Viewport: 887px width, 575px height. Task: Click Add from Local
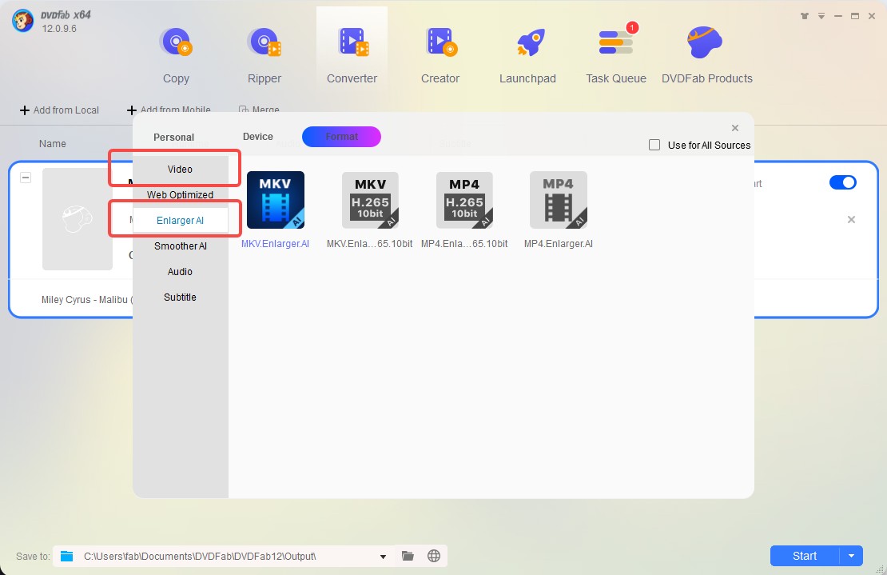(x=59, y=110)
